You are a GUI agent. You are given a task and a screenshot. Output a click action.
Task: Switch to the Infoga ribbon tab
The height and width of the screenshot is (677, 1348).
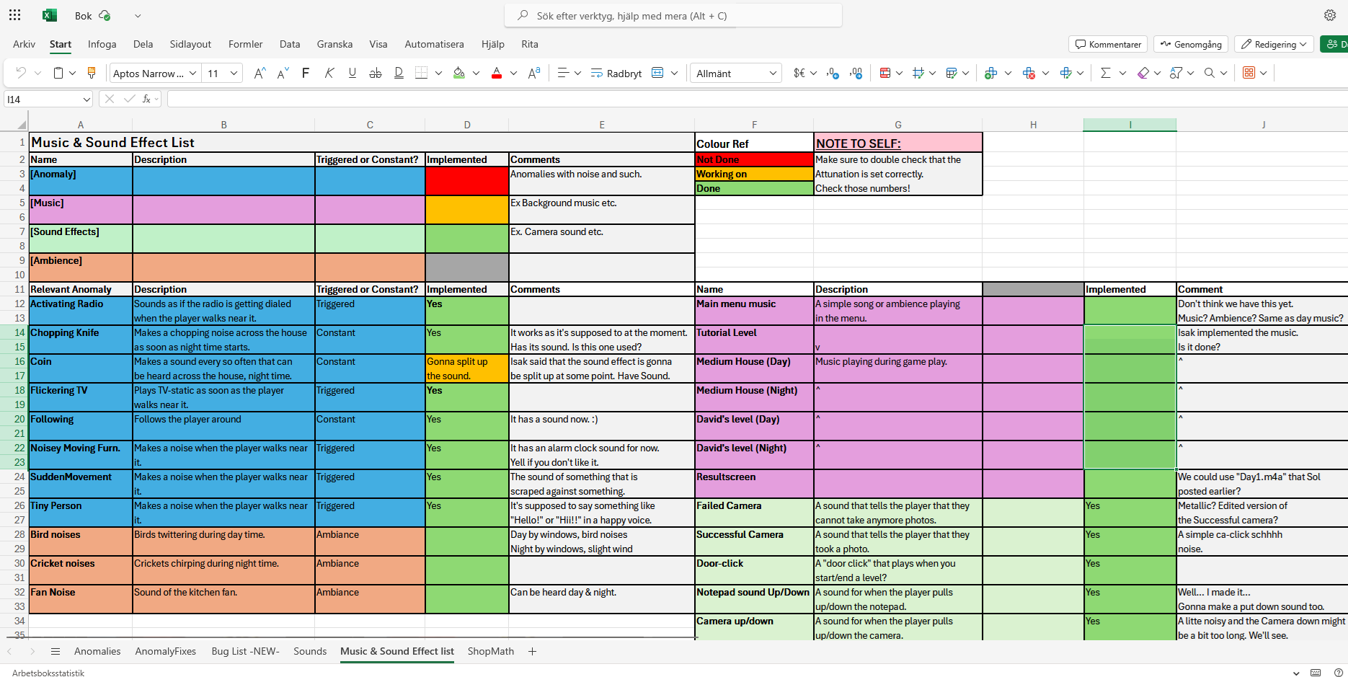[x=102, y=44]
